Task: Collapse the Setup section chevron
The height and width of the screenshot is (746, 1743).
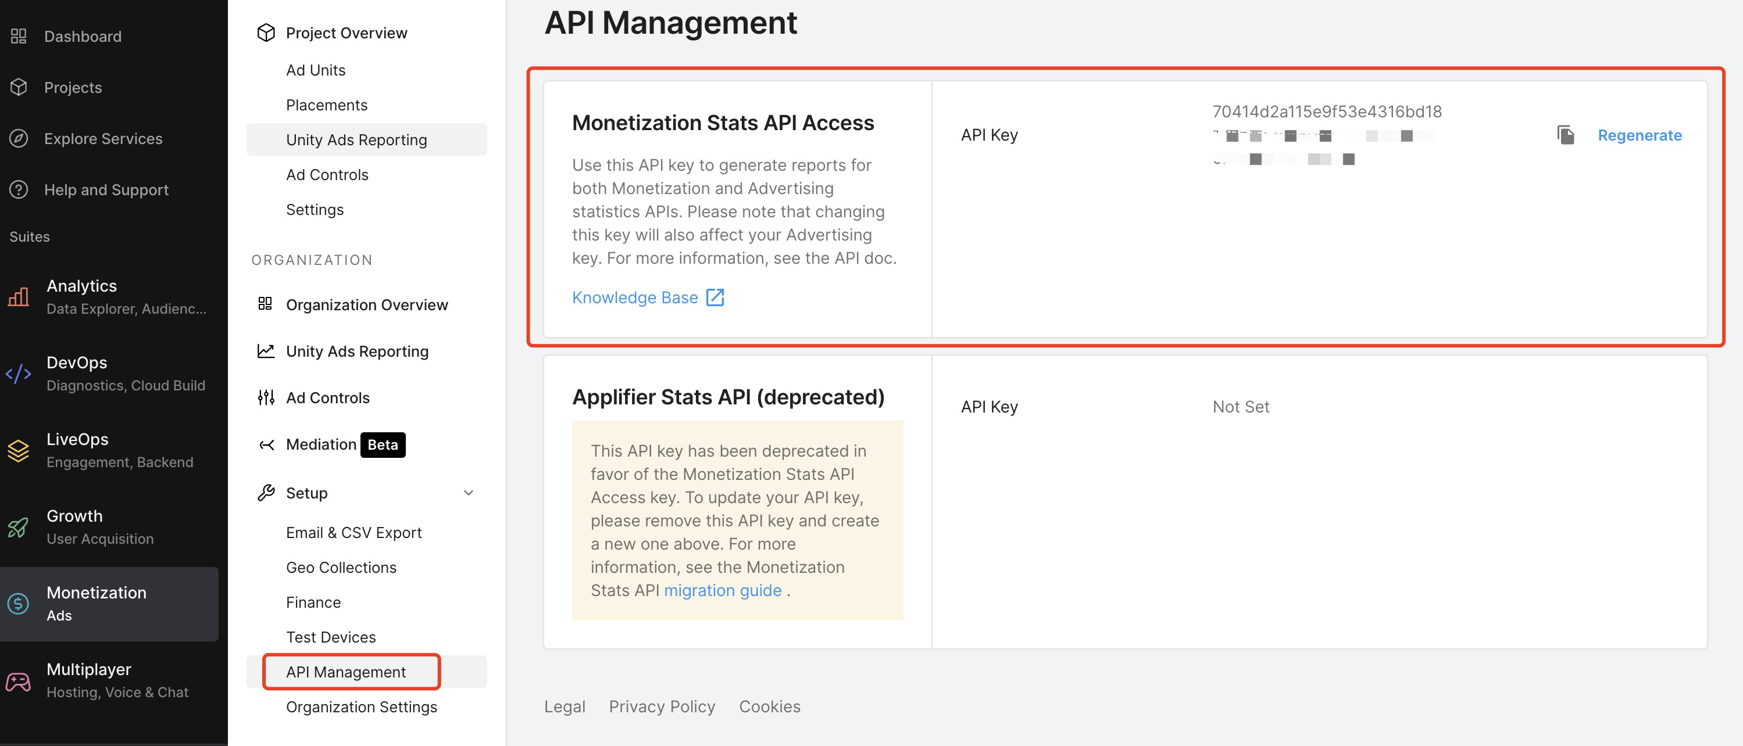Action: pos(468,493)
